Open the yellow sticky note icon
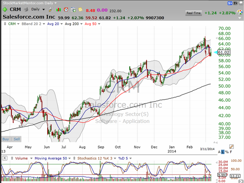The image size is (244, 183). pos(80,9)
